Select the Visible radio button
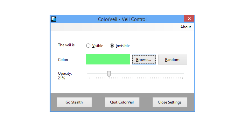245x127 pixels. [x=88, y=46]
